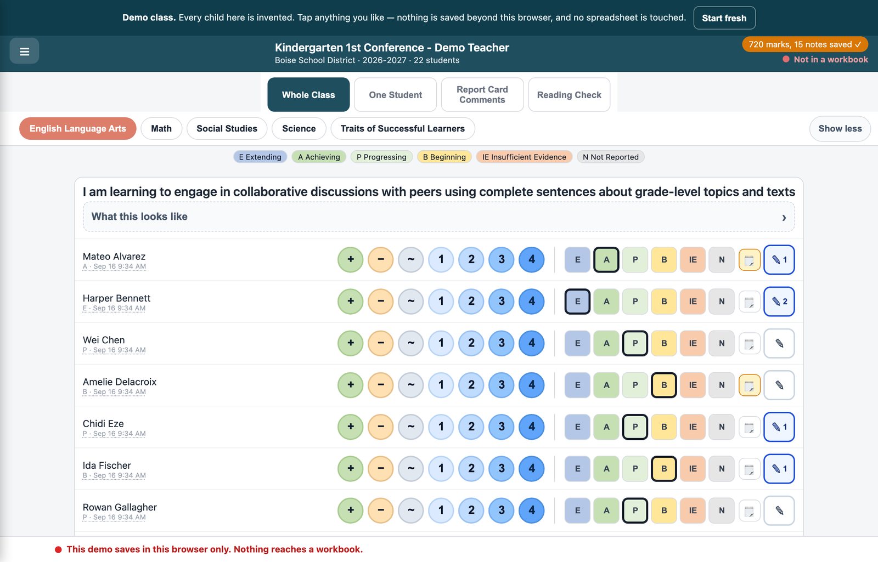Collapse details with Show less
The width and height of the screenshot is (878, 562).
click(840, 128)
